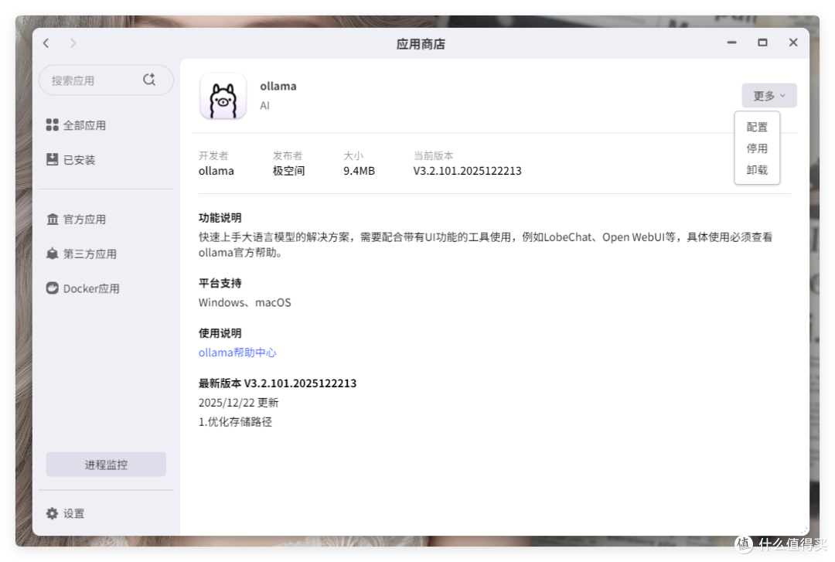
Task: Click the Docker应用 whale icon
Action: pos(53,288)
